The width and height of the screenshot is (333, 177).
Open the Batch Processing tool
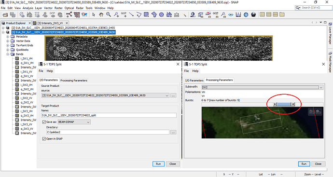point(77,14)
